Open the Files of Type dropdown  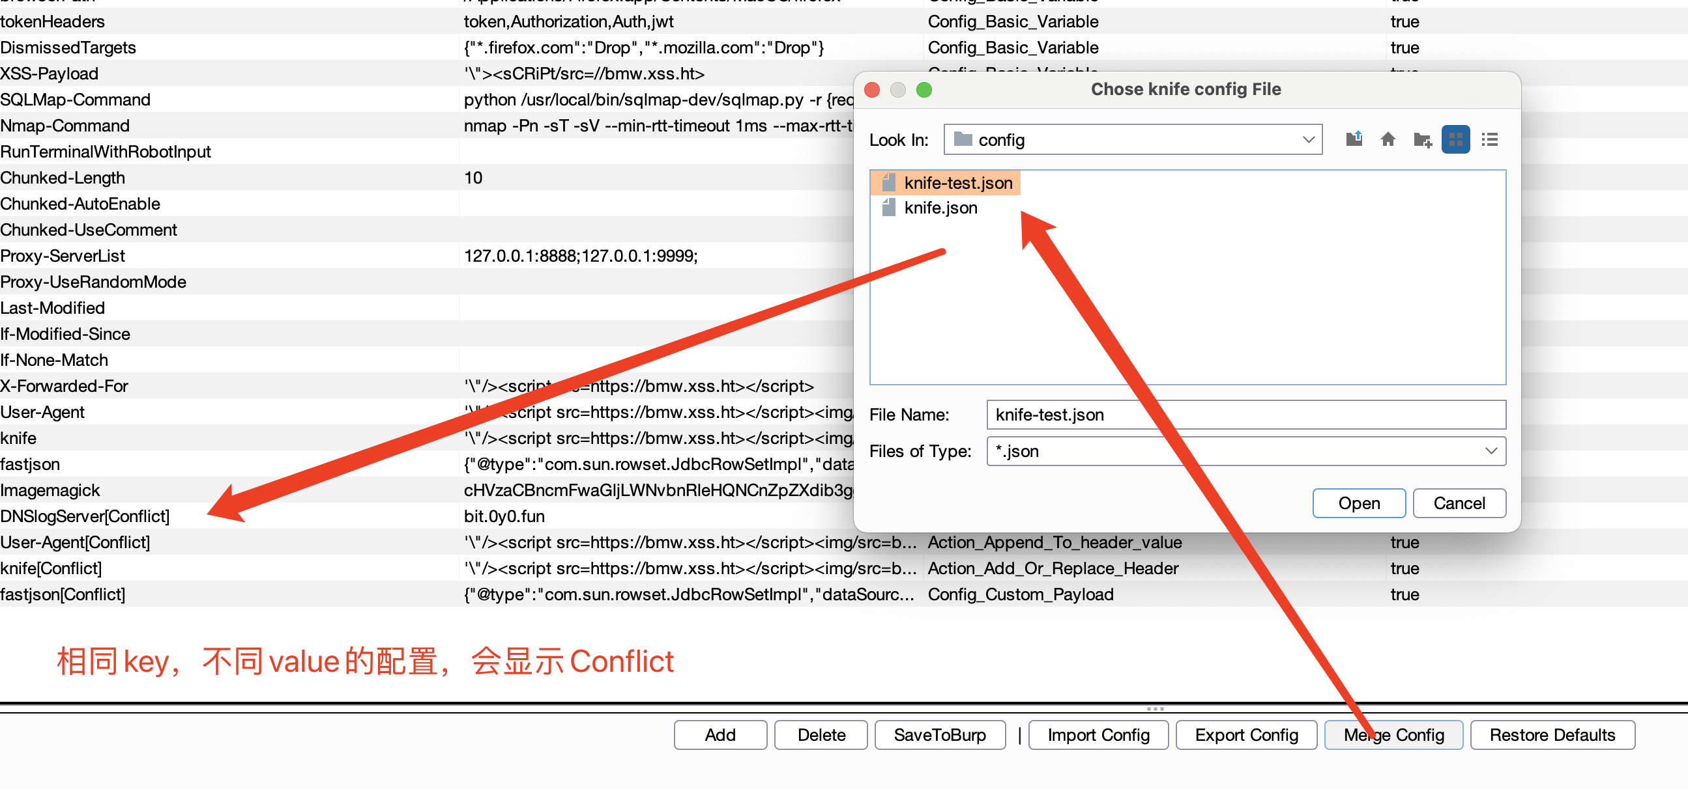coord(1491,451)
